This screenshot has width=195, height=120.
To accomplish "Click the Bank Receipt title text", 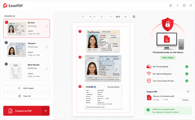I will (x=33, y=65).
